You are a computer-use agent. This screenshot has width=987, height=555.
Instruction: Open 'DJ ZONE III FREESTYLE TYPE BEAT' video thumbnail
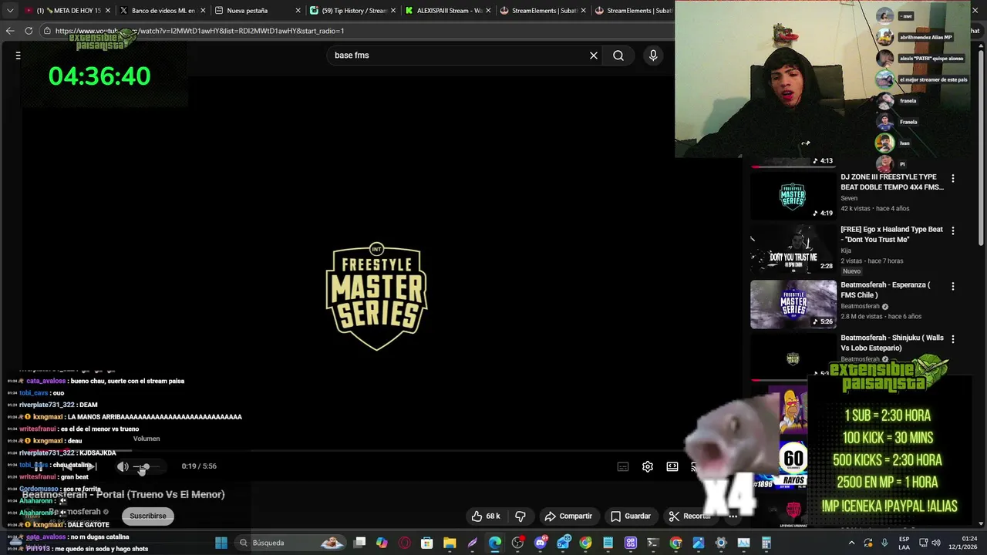pyautogui.click(x=793, y=196)
